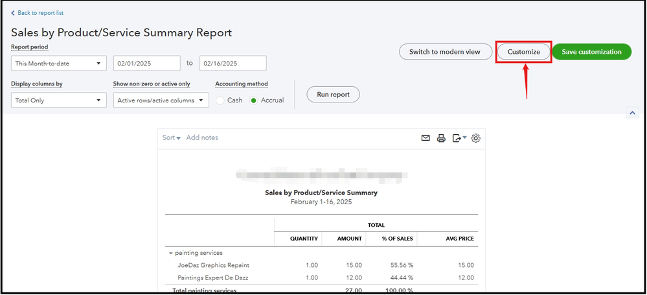Click the Customize button

point(523,52)
